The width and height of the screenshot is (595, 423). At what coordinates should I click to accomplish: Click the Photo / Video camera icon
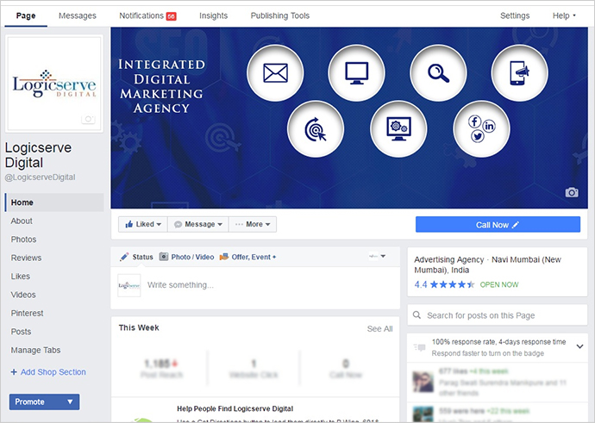click(164, 257)
